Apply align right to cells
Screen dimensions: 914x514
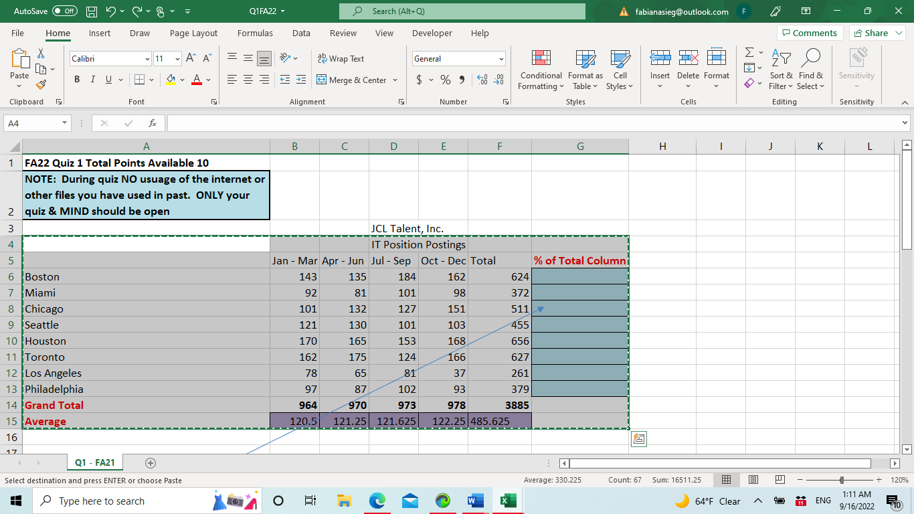point(264,80)
